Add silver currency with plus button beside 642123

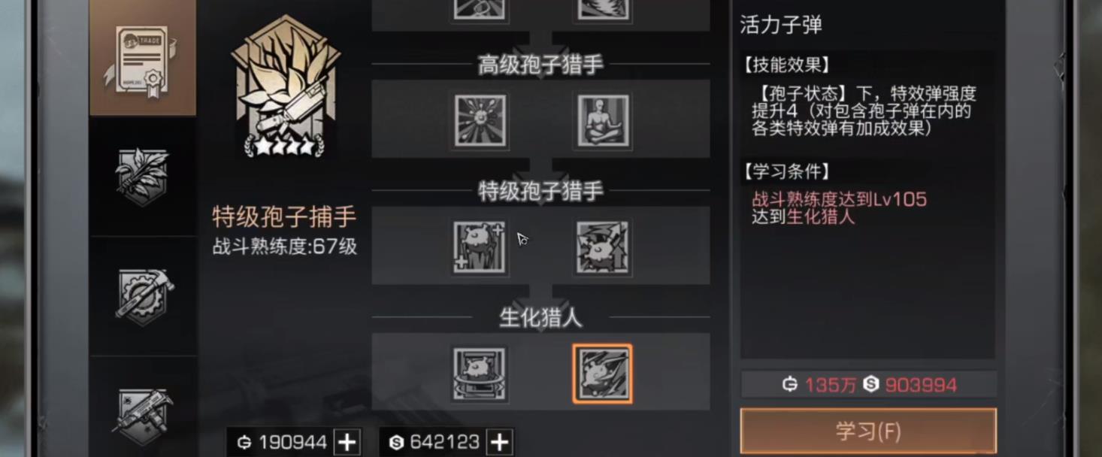(x=499, y=443)
